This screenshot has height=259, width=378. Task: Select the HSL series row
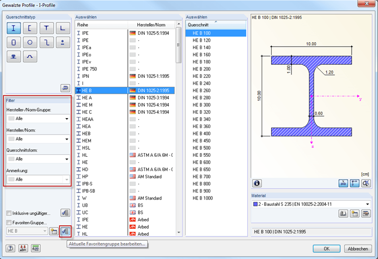click(x=125, y=148)
